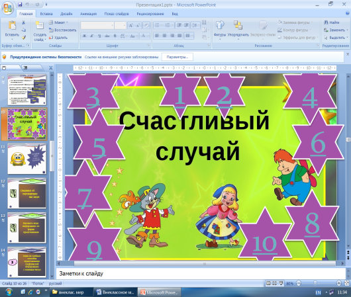This screenshot has width=351, height=297.
Task: Select slide 11 thumbnail with smiley
Action: click(x=27, y=159)
